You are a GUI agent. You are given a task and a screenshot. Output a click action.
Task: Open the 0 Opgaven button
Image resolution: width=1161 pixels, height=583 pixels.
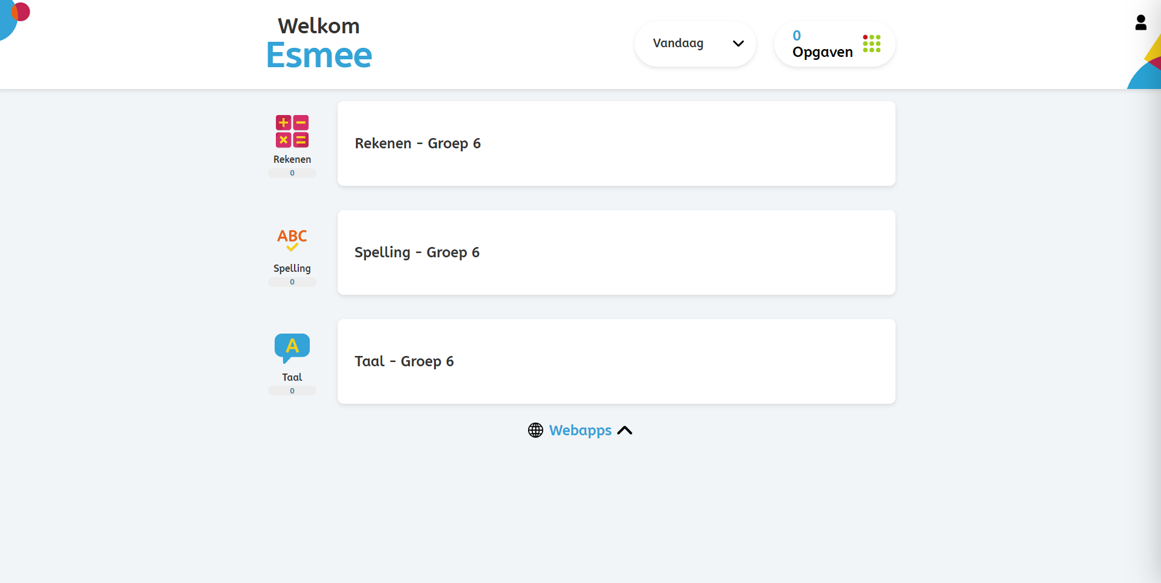click(834, 44)
